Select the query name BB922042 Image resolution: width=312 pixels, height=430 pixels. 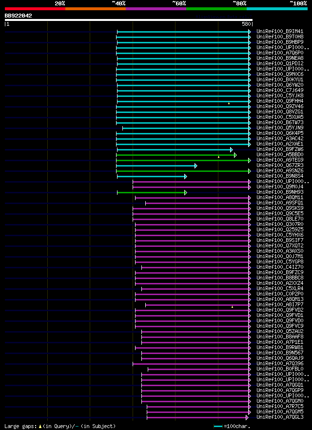click(18, 16)
